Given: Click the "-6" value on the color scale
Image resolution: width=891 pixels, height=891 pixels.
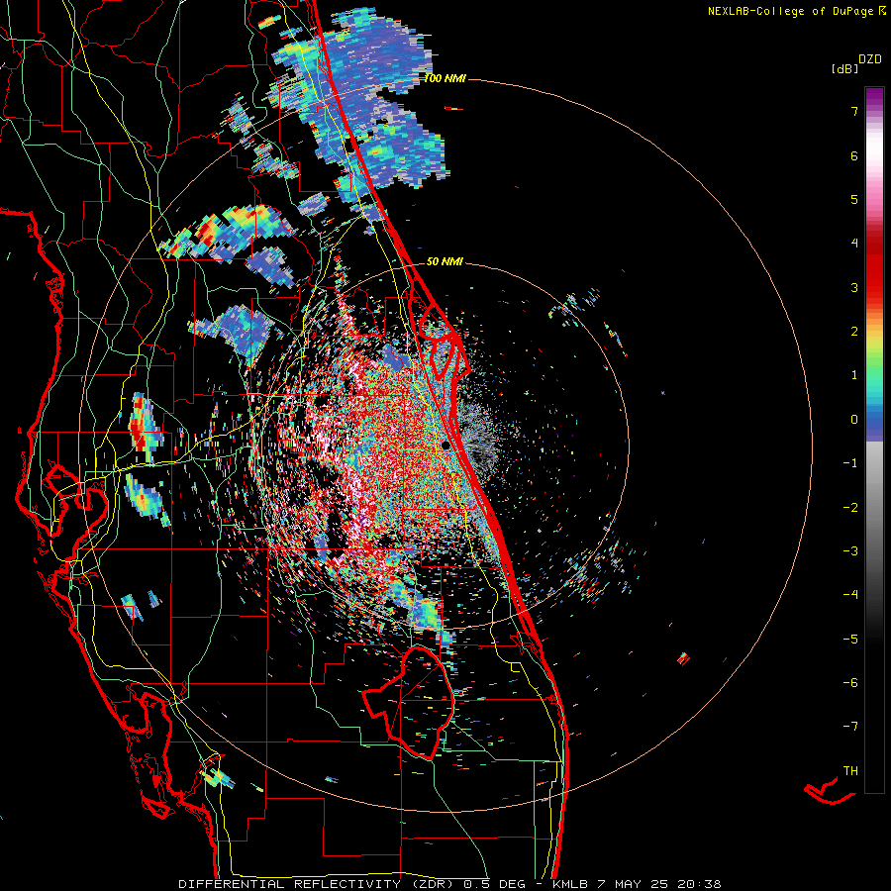Looking at the screenshot, I should tap(850, 683).
